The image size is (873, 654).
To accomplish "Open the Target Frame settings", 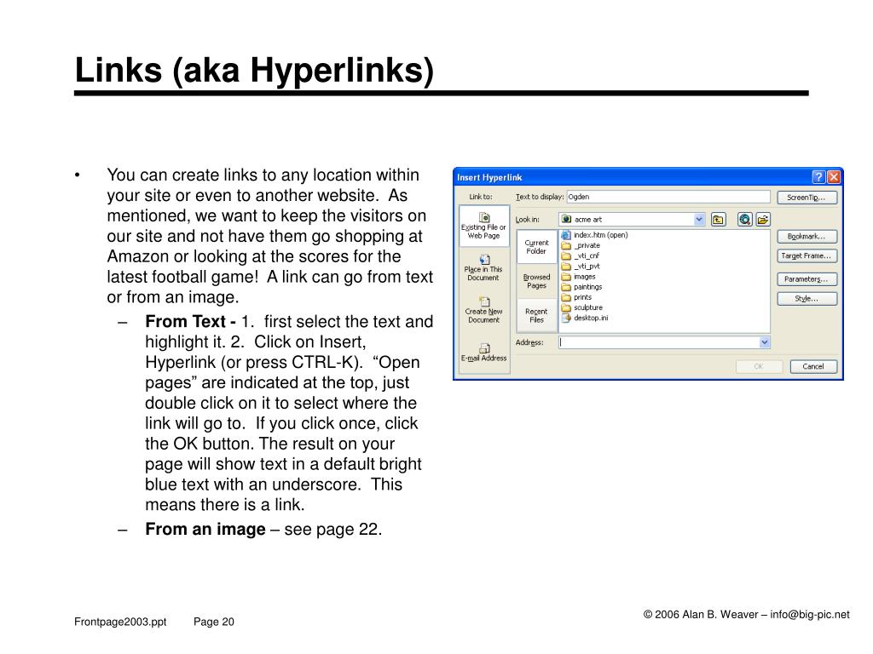I will pos(807,255).
